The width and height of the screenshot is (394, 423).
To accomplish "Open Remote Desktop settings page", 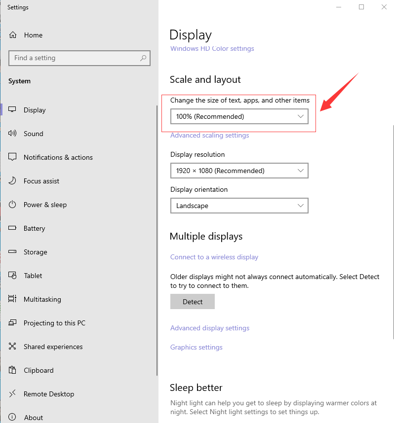I will tap(49, 394).
